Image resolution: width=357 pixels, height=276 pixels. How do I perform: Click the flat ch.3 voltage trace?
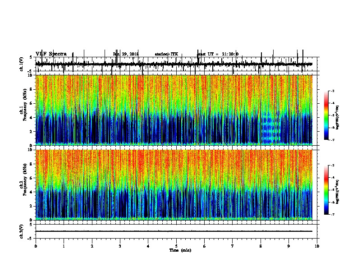click(174, 231)
